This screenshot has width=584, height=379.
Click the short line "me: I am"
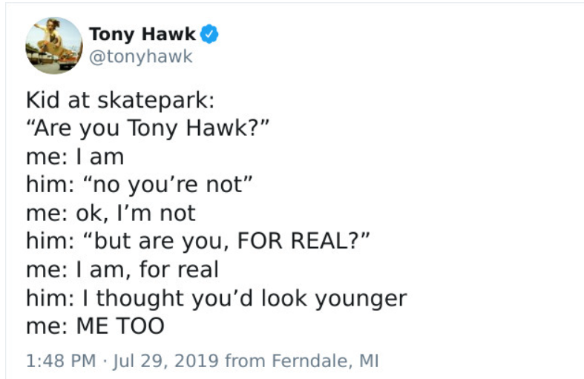coord(75,156)
